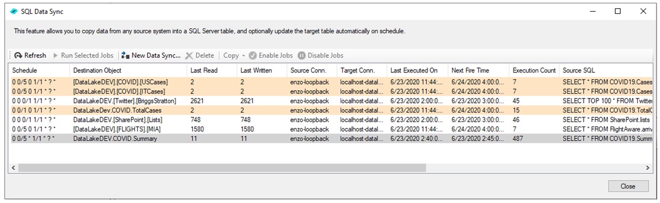The width and height of the screenshot is (660, 203).
Task: Click the Disable Jobs pause icon
Action: point(301,55)
